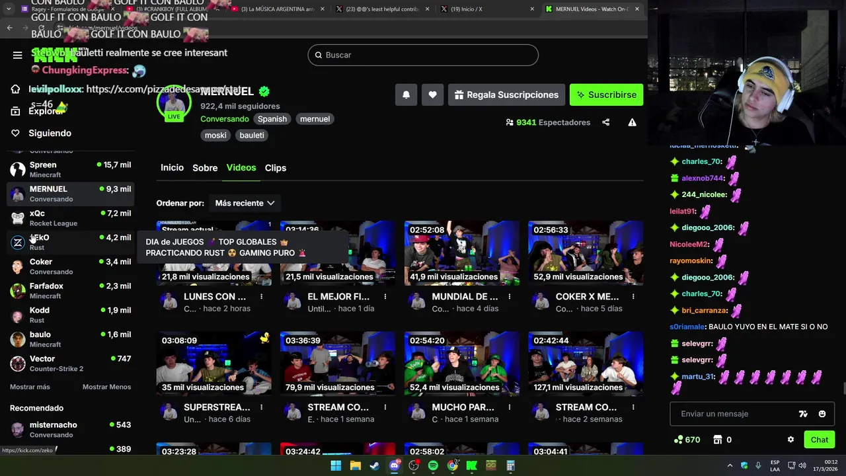Click the green Chat send button
The image size is (846, 476).
tap(820, 440)
